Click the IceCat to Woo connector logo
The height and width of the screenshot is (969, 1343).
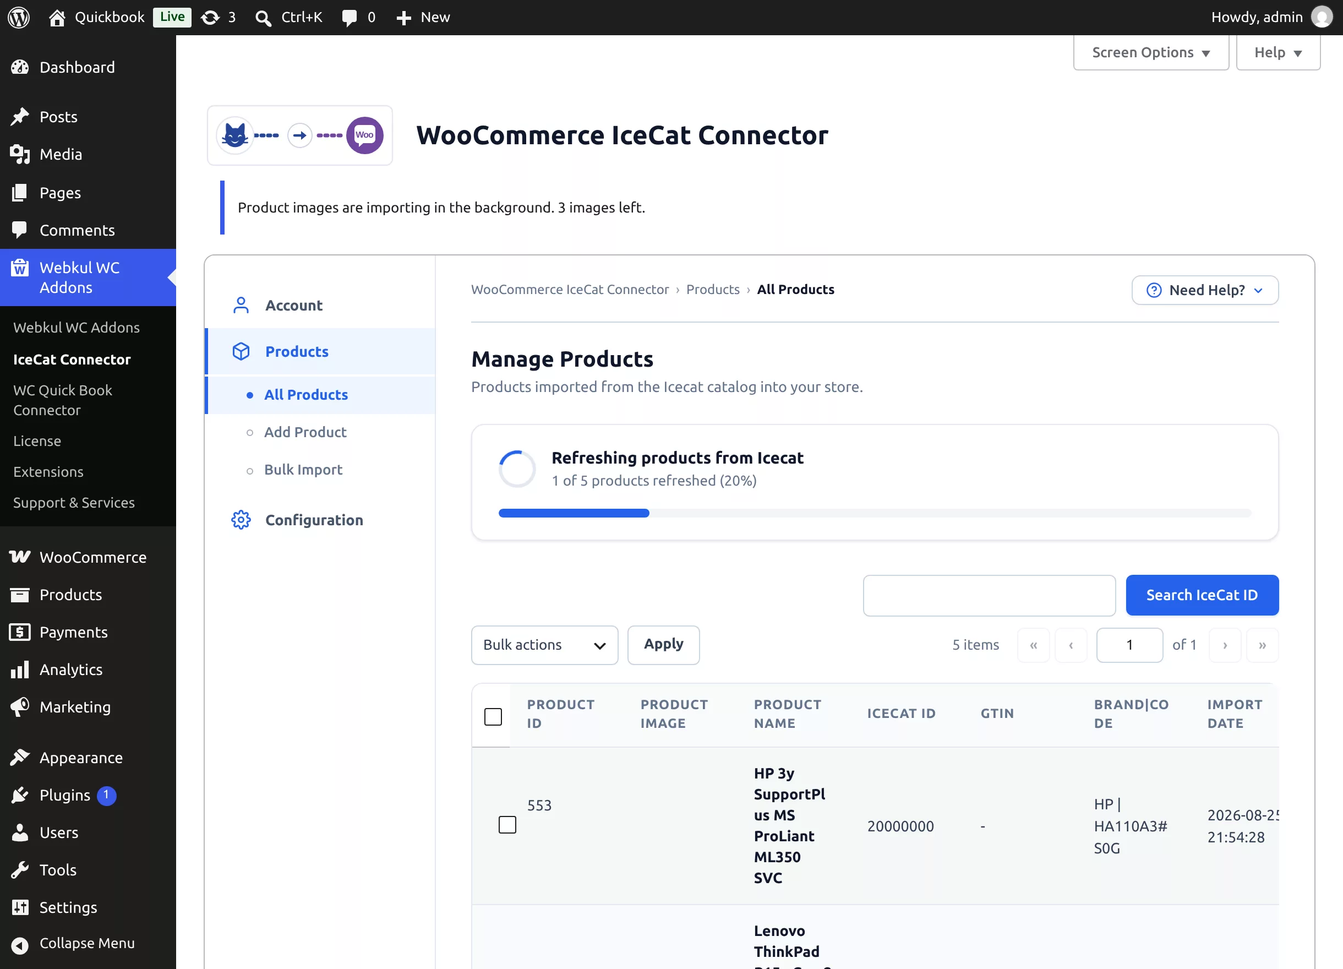pyautogui.click(x=299, y=135)
